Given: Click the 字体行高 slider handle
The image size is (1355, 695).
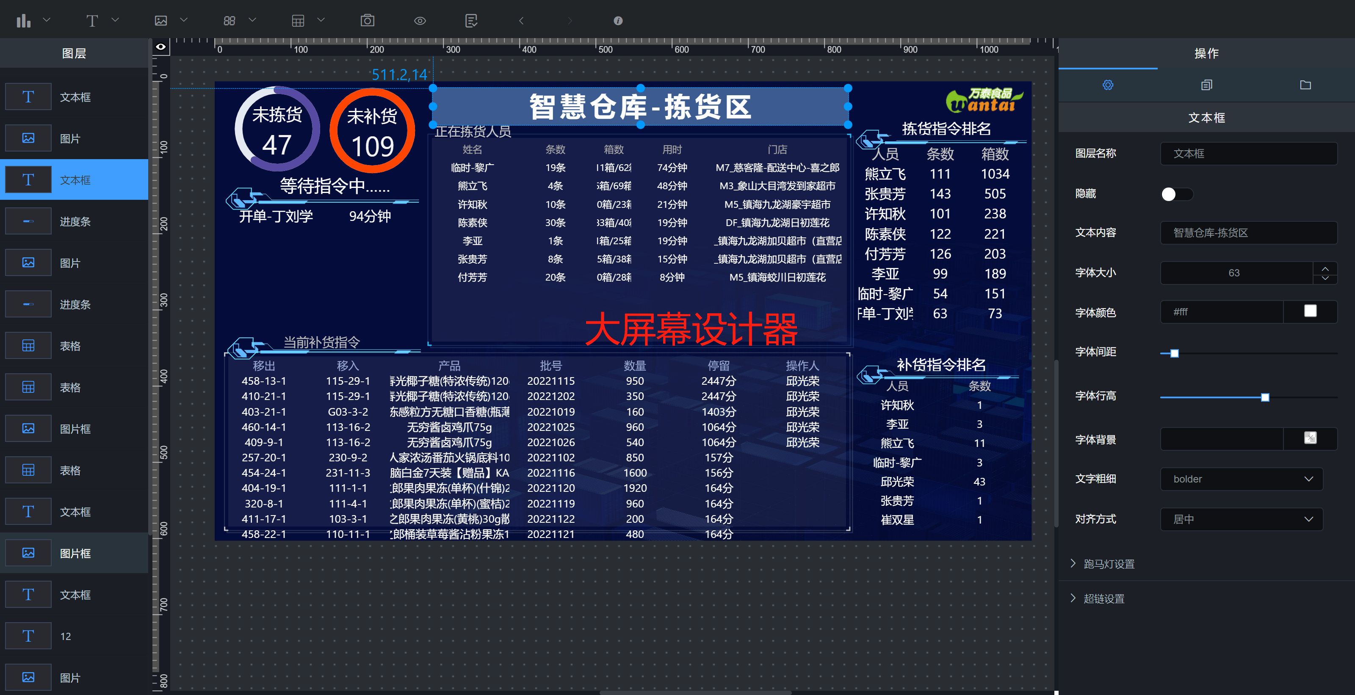Looking at the screenshot, I should [1265, 397].
